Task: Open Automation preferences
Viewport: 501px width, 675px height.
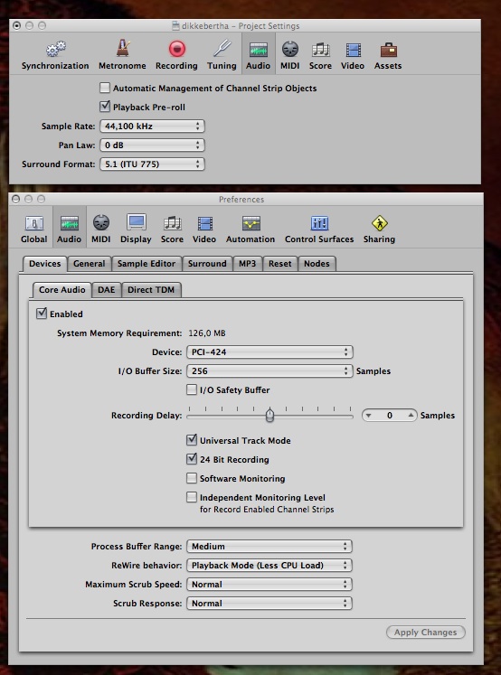Action: click(250, 230)
